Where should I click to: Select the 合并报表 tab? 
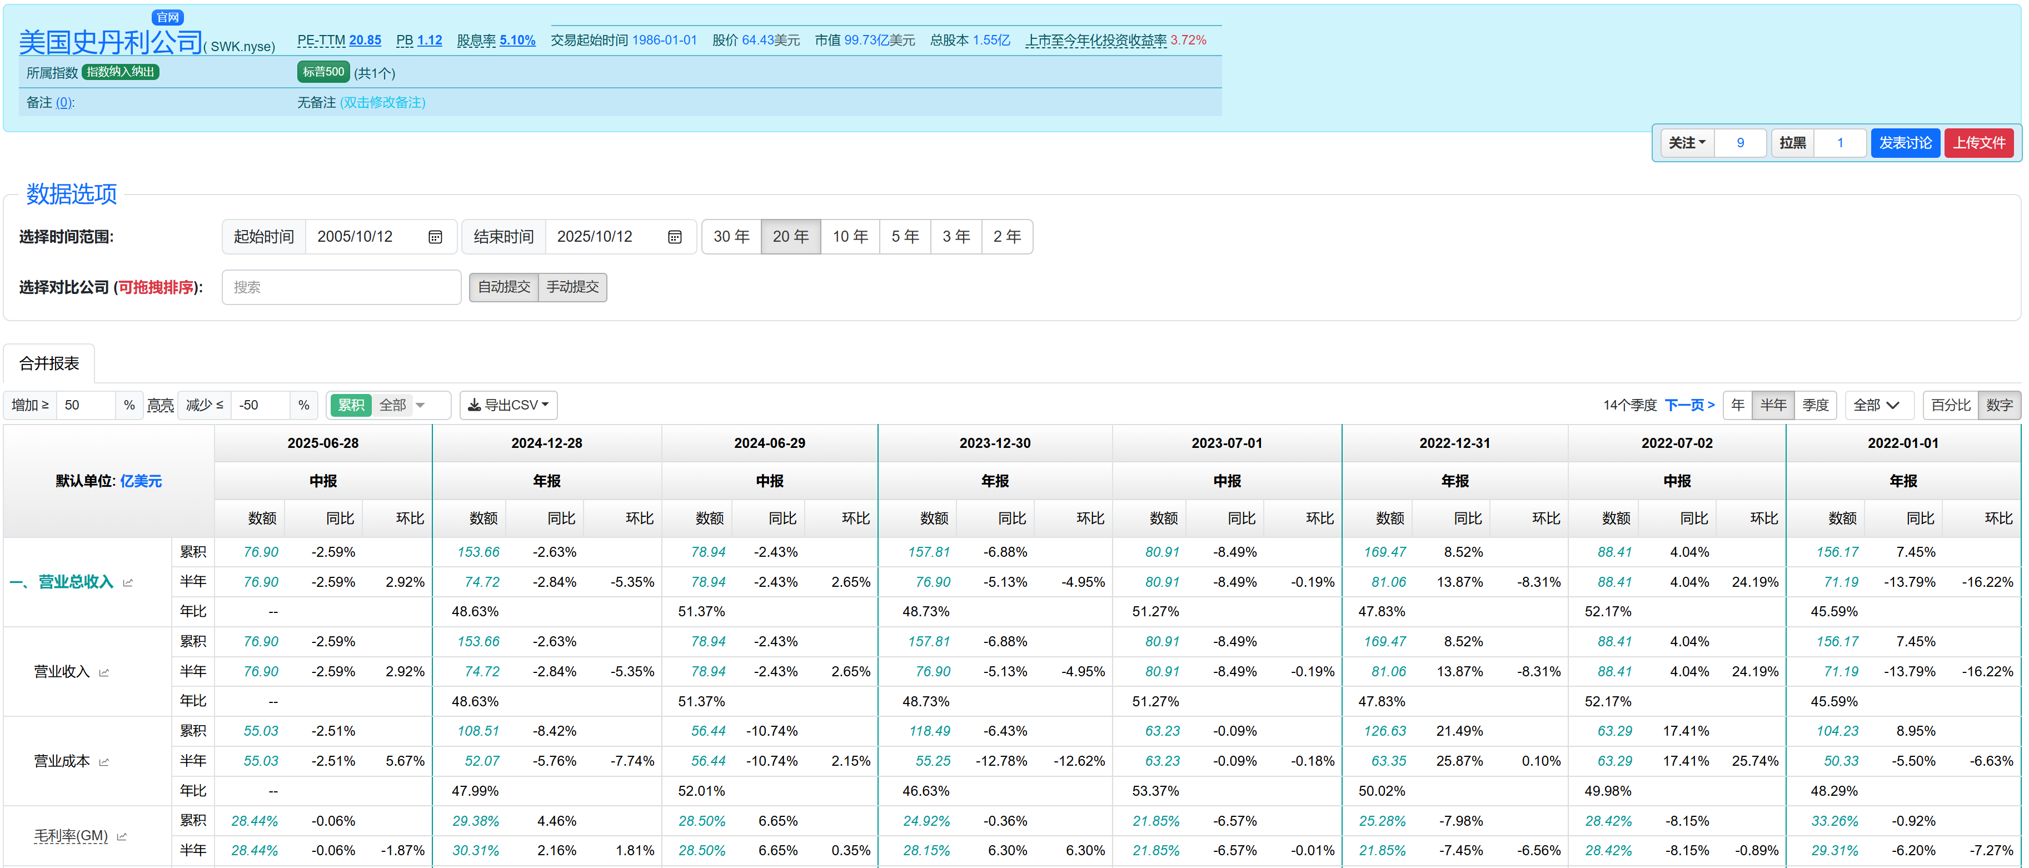[x=49, y=363]
